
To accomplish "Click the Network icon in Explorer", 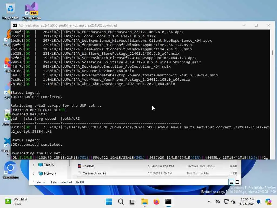I will pyautogui.click(x=41, y=174).
